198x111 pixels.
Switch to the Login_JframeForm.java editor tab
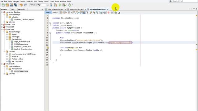(55, 9)
